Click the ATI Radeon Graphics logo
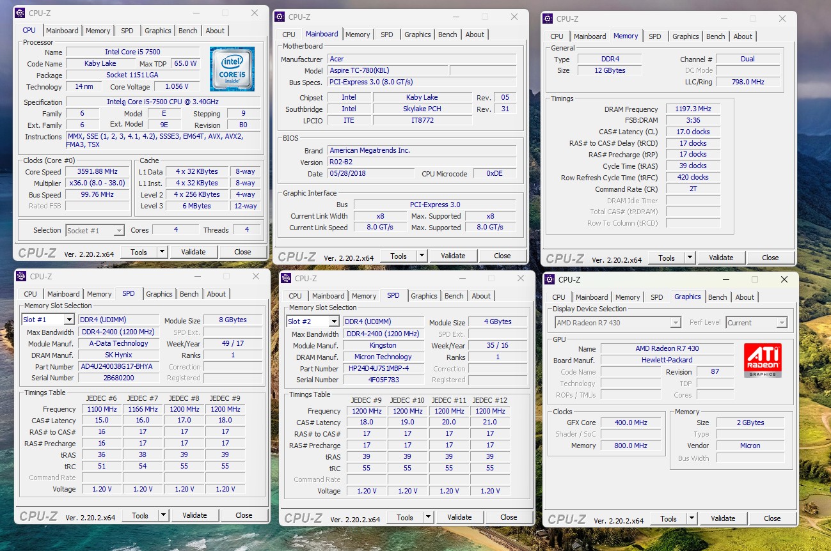Image resolution: width=831 pixels, height=551 pixels. [763, 361]
